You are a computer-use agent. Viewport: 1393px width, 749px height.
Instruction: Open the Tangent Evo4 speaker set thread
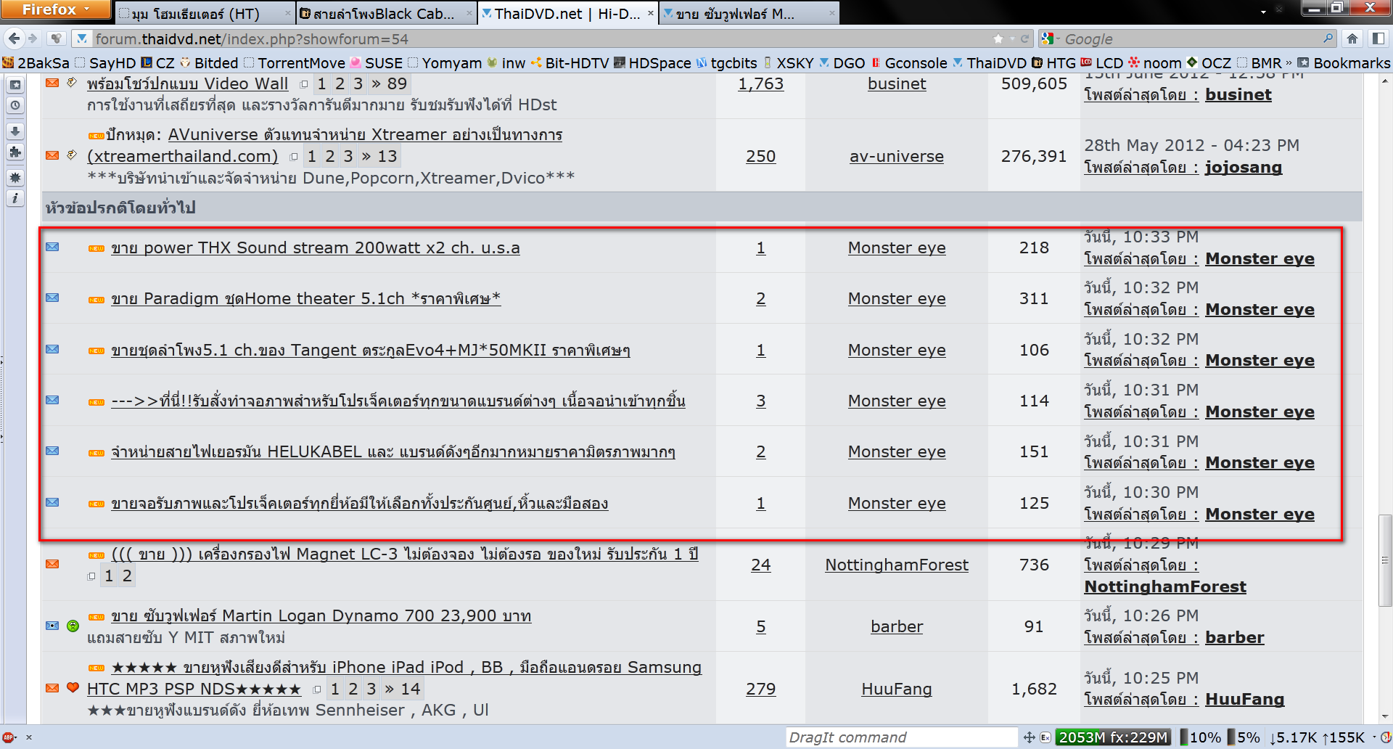click(370, 350)
